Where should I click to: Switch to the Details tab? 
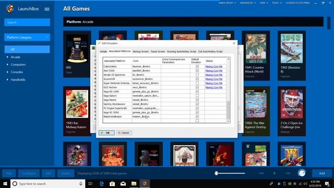tap(103, 52)
